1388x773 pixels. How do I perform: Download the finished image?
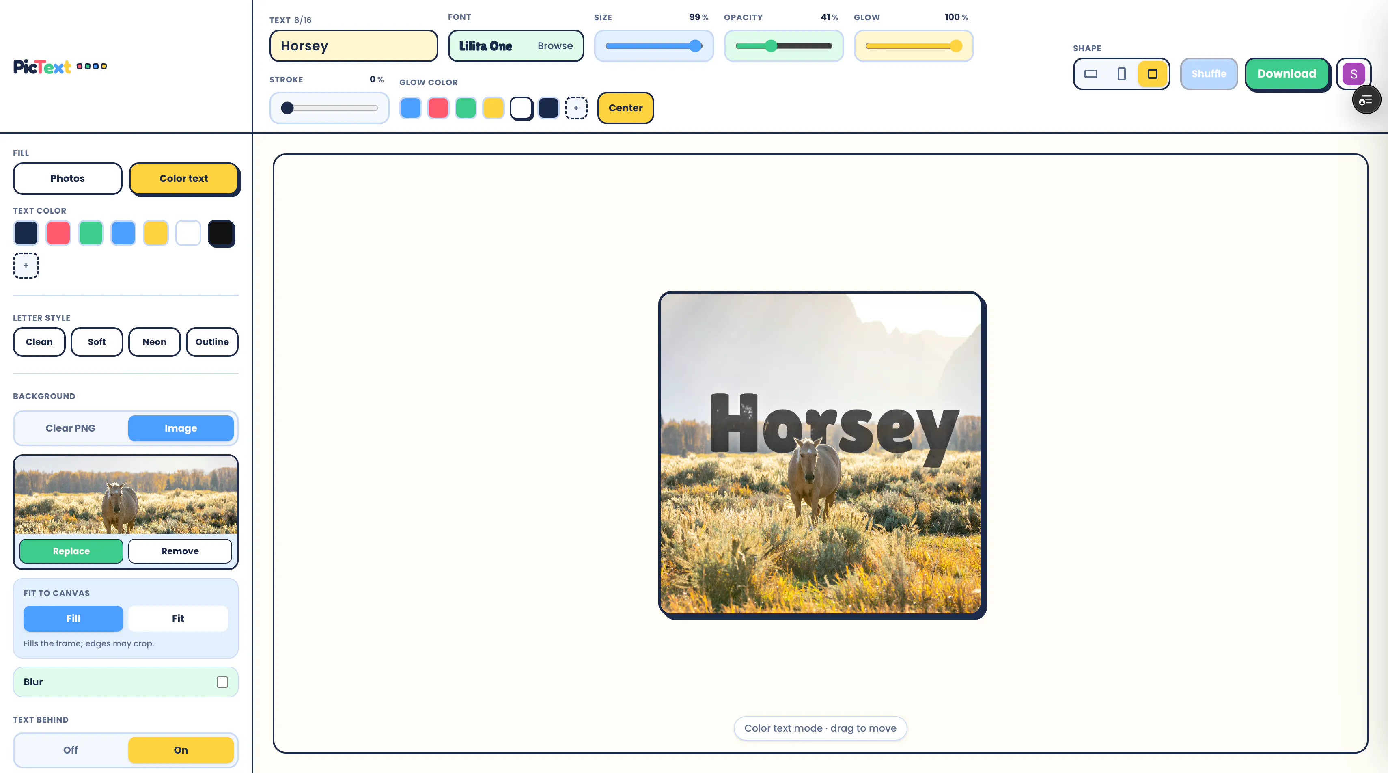(x=1287, y=74)
